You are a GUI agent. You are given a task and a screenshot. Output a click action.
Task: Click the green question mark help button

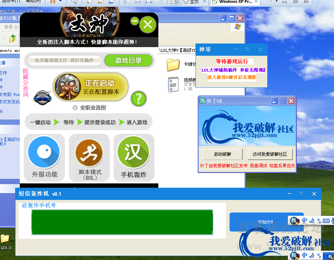pyautogui.click(x=139, y=99)
